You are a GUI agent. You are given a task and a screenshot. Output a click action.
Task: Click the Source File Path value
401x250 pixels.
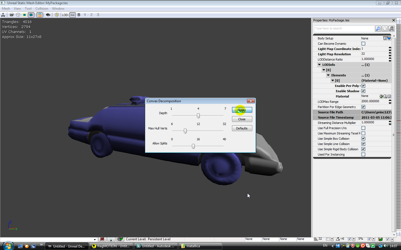(x=376, y=112)
